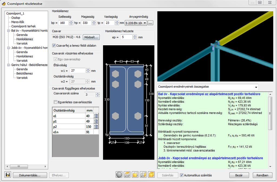Click the w1 edge distance spinner
277x182 pixels.
[x=88, y=71]
